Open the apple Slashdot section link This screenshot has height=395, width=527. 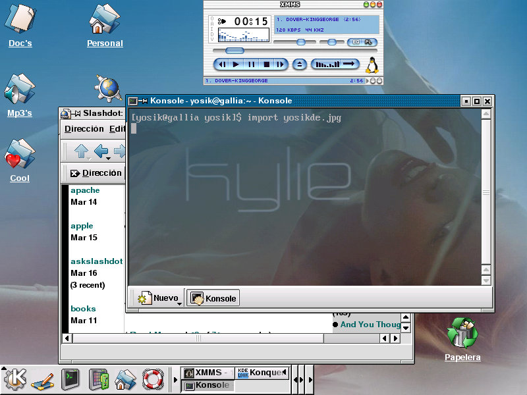coord(82,226)
